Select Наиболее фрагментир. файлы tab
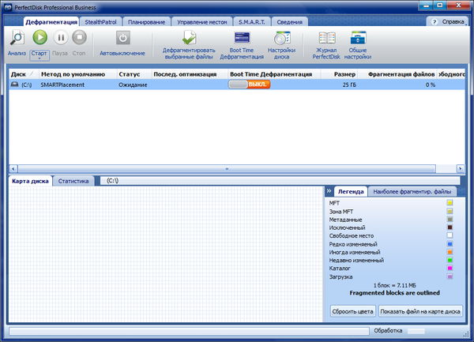The height and width of the screenshot is (342, 474). point(412,191)
